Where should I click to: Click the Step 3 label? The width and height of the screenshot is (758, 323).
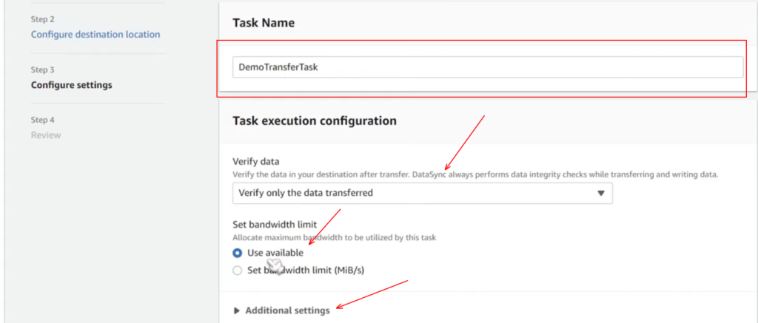click(42, 69)
